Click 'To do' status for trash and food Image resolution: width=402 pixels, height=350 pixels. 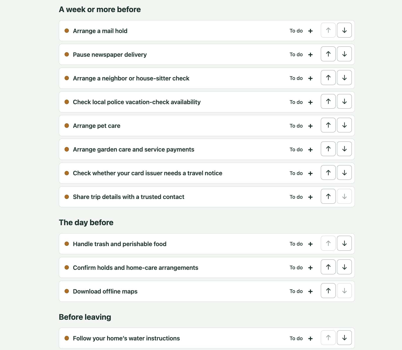296,244
